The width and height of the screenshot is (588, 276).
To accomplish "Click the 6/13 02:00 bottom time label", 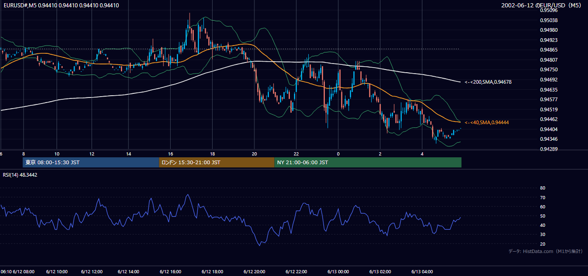I will [380, 272].
